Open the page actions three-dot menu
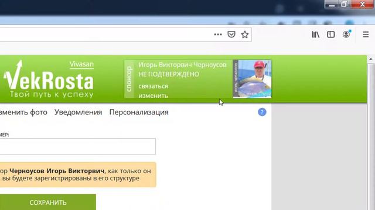The image size is (375, 210). coord(218,34)
